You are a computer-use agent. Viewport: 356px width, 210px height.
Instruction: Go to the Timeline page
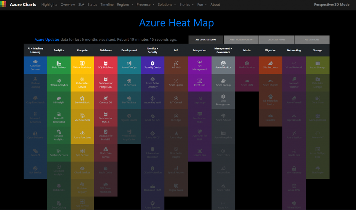click(x=107, y=4)
